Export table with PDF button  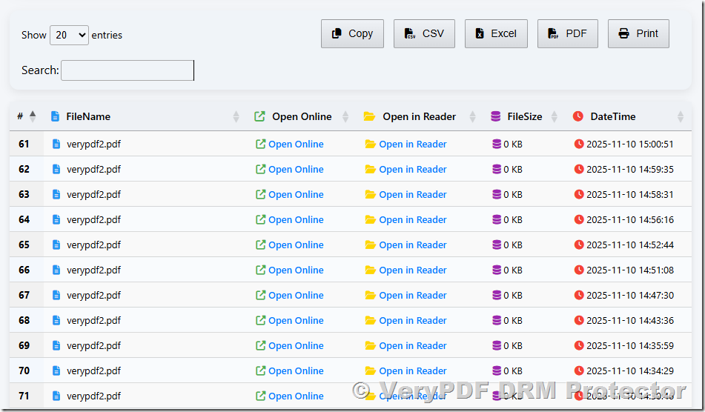click(x=567, y=33)
